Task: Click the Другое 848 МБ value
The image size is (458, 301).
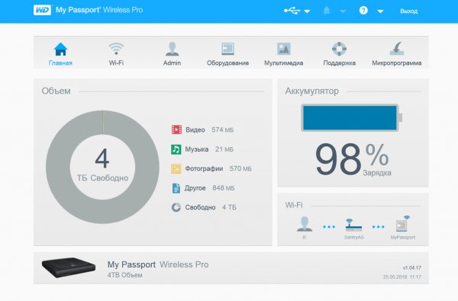Action: [x=224, y=188]
